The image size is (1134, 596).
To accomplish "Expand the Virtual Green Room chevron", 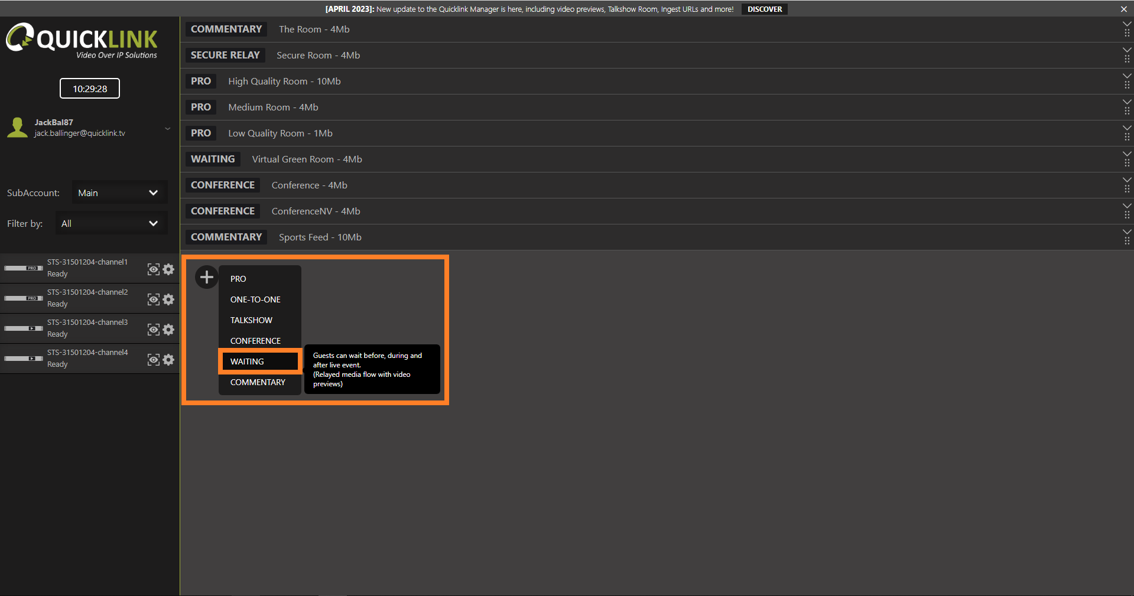I will (x=1127, y=154).
